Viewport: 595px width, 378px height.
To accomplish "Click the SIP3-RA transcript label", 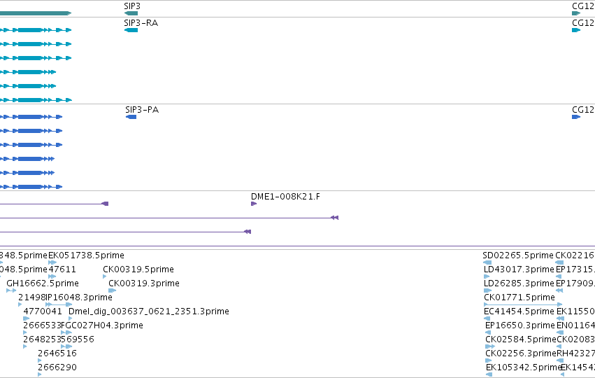I will pos(141,23).
